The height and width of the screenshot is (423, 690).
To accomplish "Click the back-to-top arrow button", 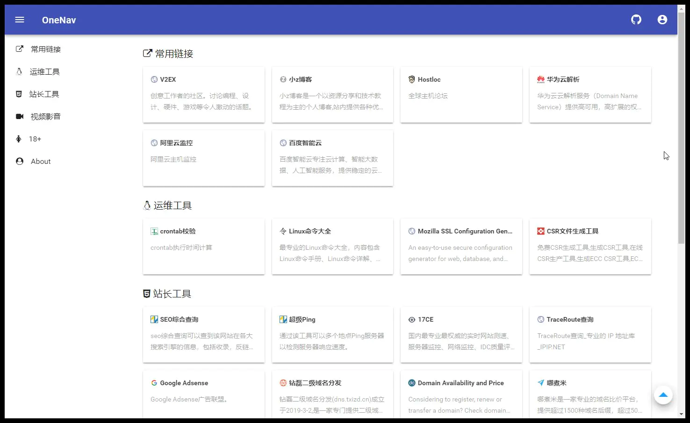I will [663, 395].
